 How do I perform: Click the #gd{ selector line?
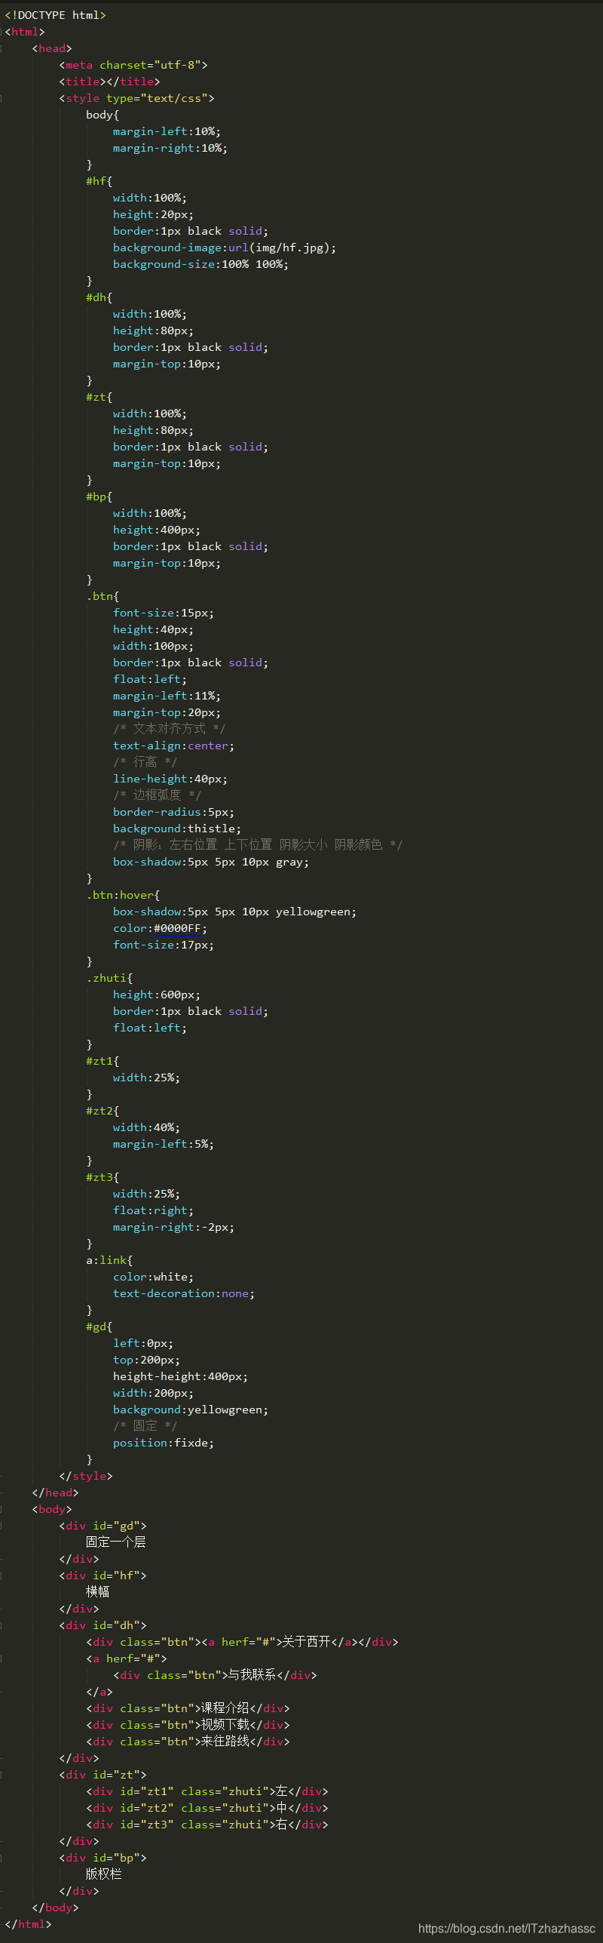point(99,1327)
